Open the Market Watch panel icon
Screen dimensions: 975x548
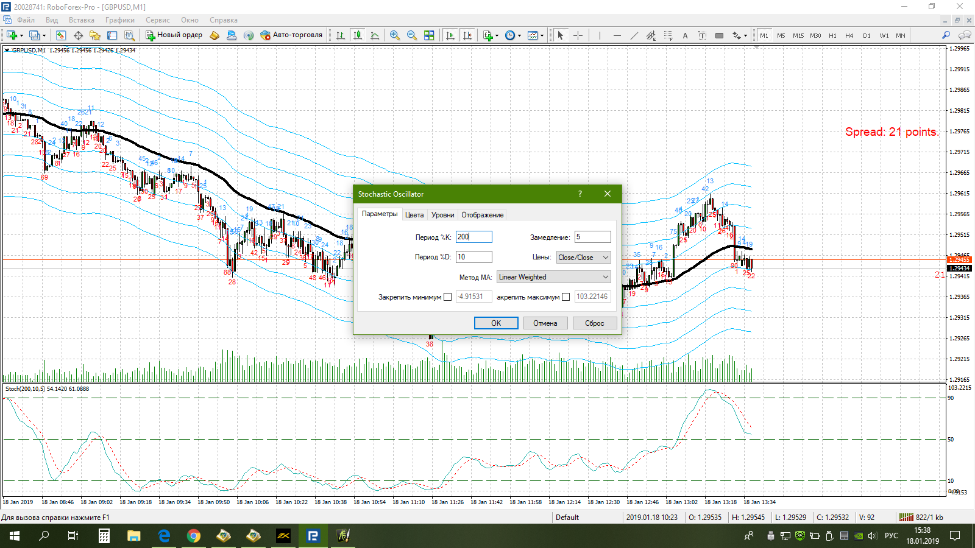(x=61, y=35)
